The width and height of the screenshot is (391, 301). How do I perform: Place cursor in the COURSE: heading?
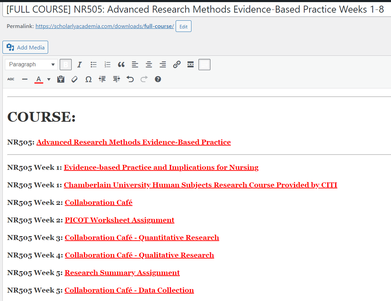[41, 117]
